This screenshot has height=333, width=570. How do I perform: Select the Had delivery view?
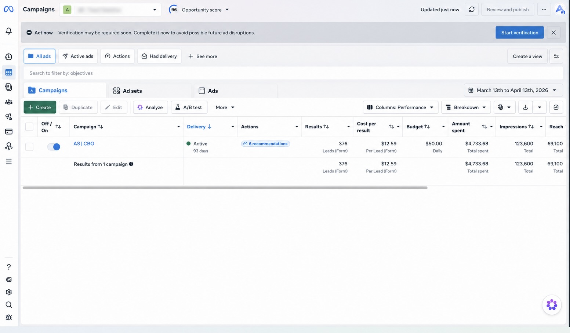coord(159,56)
